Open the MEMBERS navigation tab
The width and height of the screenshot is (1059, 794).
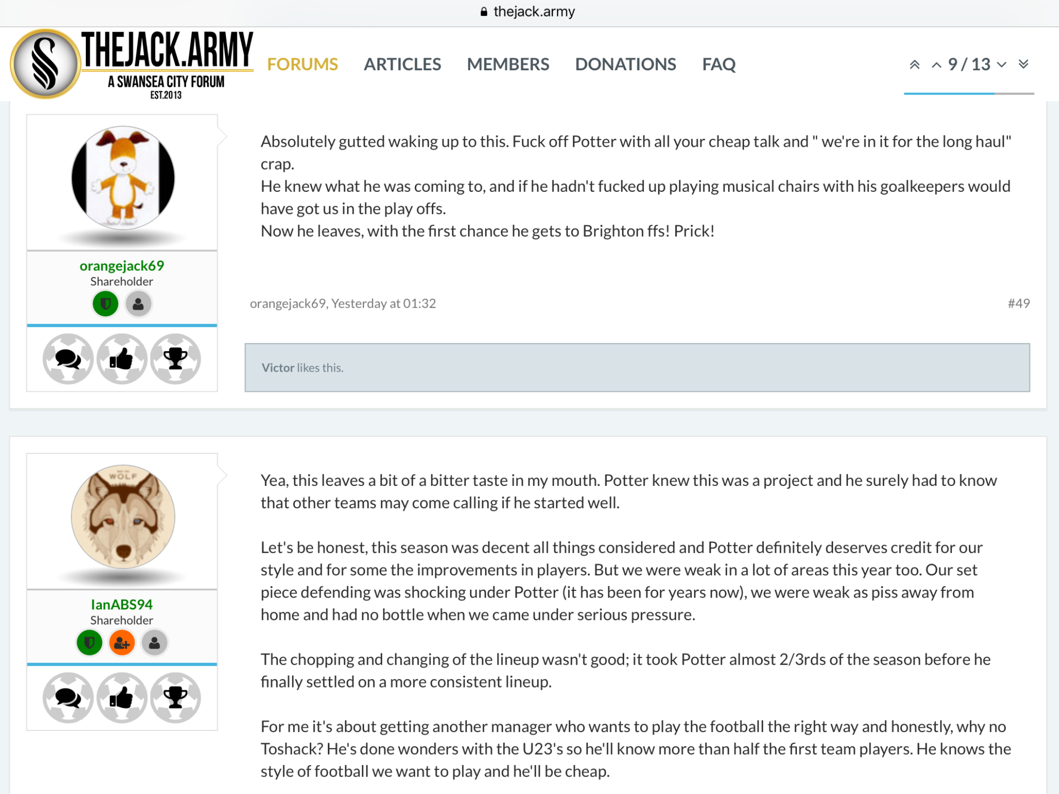pyautogui.click(x=508, y=65)
